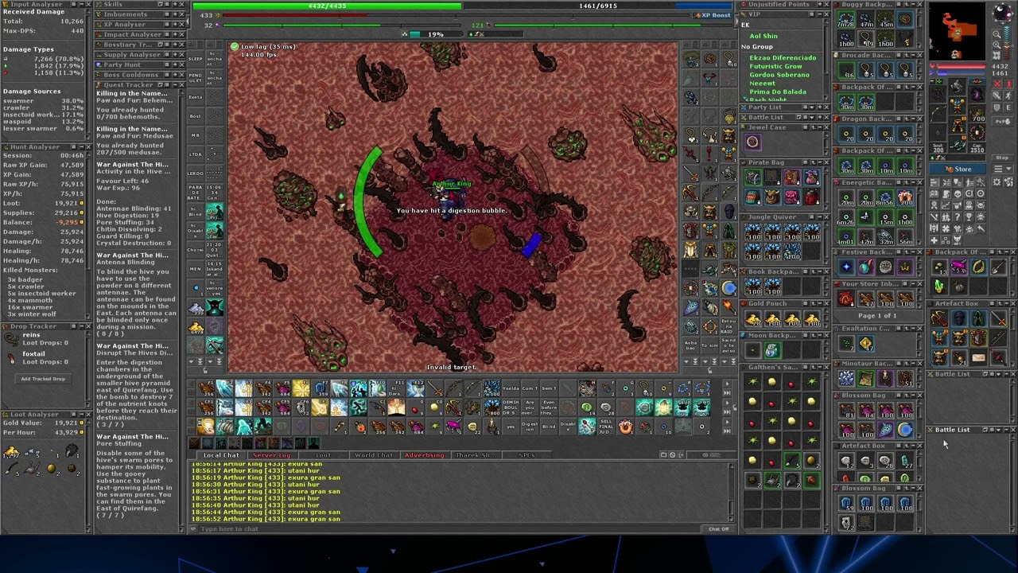Use the donut item in the bottom action row
Screen dimensions: 1018x573
click(626, 427)
